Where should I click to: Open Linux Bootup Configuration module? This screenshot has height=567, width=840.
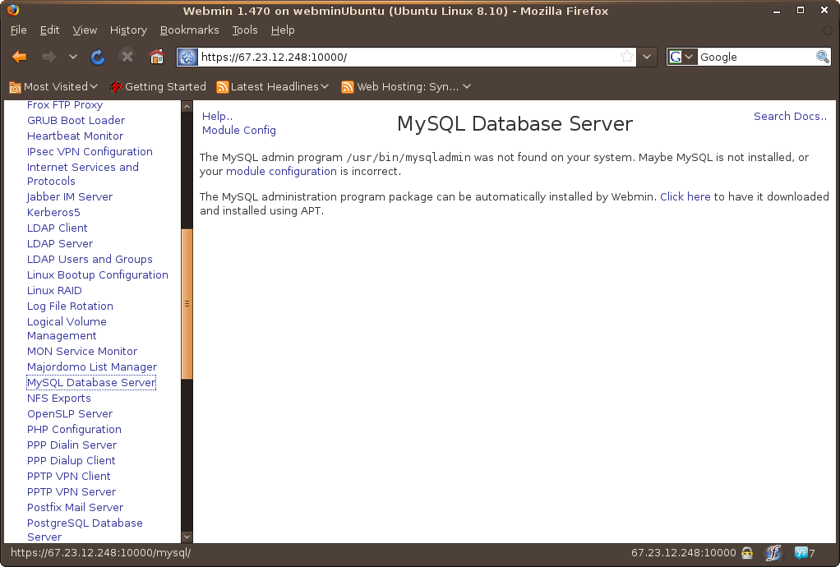click(x=98, y=274)
